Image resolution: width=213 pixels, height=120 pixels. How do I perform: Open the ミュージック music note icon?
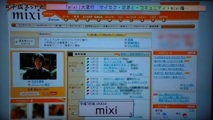tap(131, 20)
